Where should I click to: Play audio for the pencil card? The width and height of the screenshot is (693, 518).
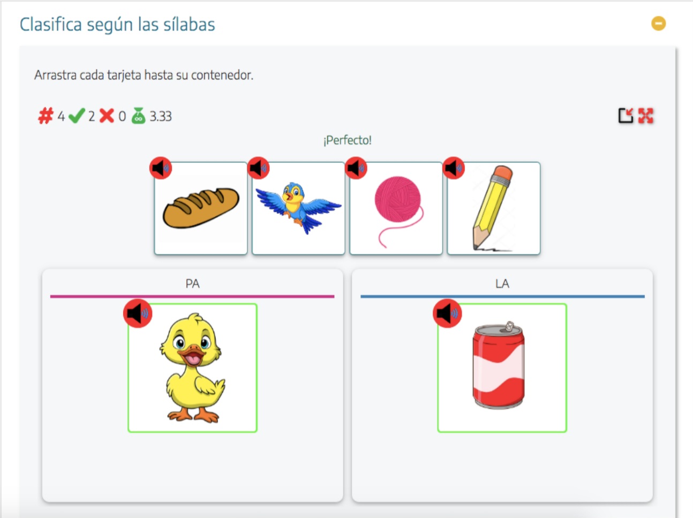point(454,168)
